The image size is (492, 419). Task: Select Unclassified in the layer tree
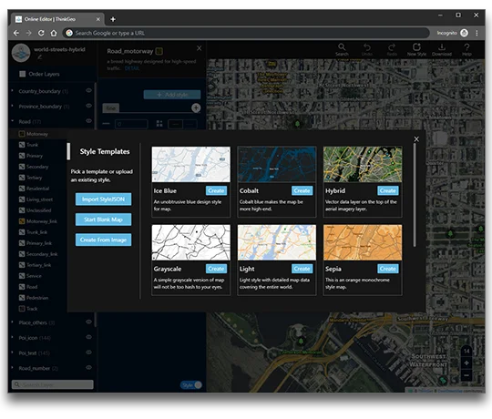click(38, 210)
